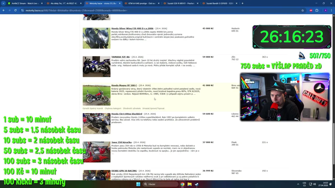
Task: Open the tab search dropdown arrow
Action: tap(3, 3)
